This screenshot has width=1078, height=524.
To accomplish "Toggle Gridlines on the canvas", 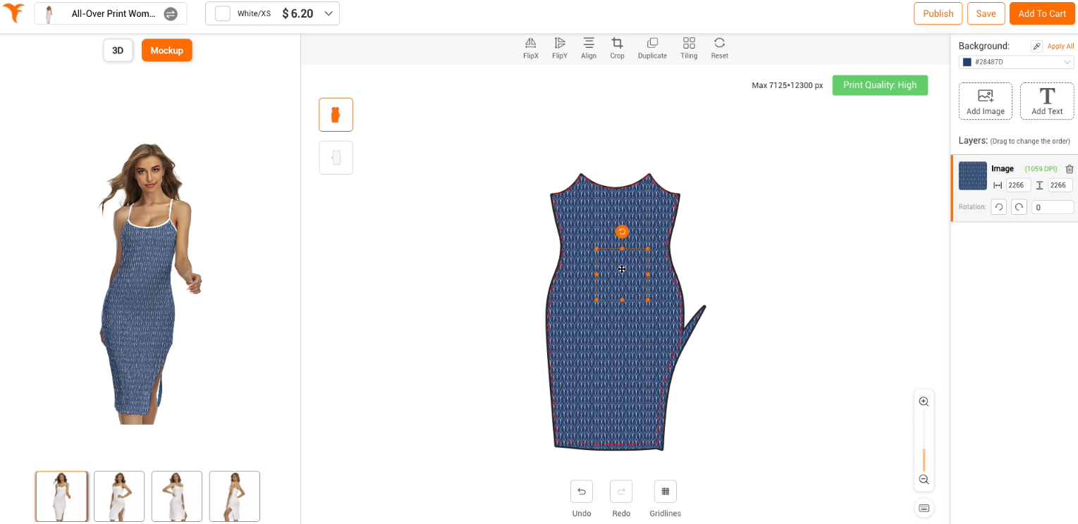I will coord(665,492).
